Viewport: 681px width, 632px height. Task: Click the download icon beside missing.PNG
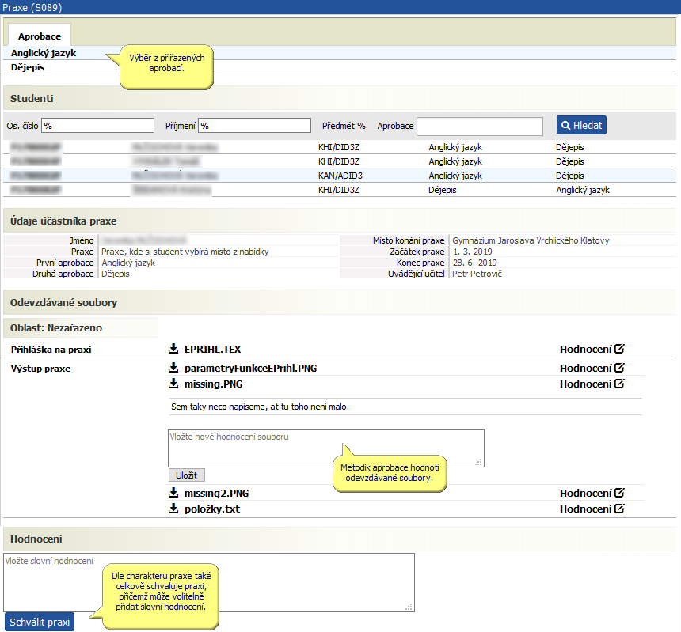pos(173,384)
